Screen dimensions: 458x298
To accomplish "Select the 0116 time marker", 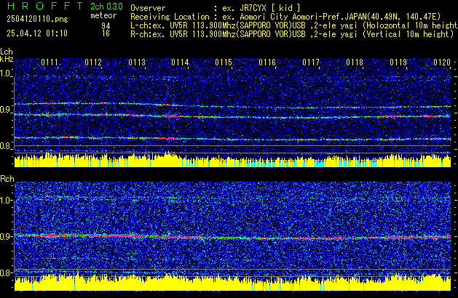I will pos(267,63).
